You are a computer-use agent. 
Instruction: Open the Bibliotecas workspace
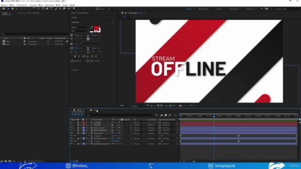250,9
